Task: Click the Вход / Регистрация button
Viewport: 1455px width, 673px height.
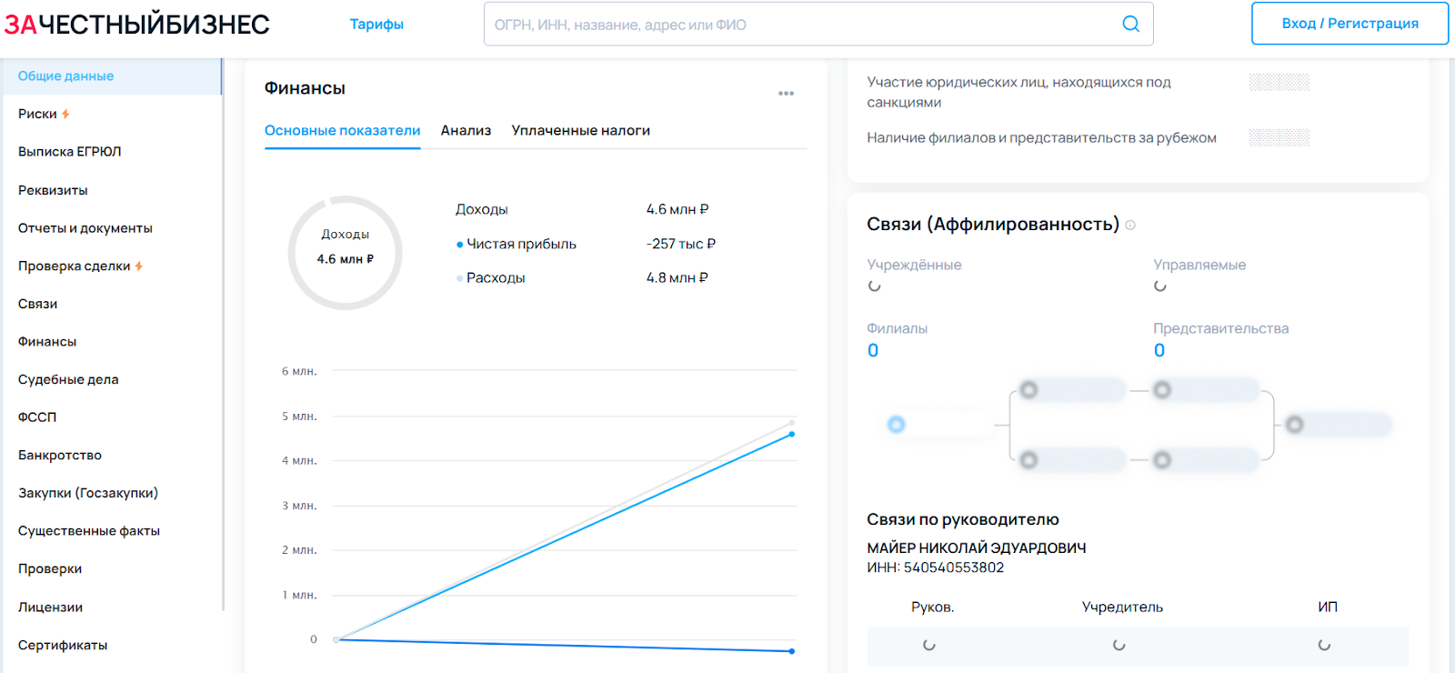Action: tap(1350, 24)
